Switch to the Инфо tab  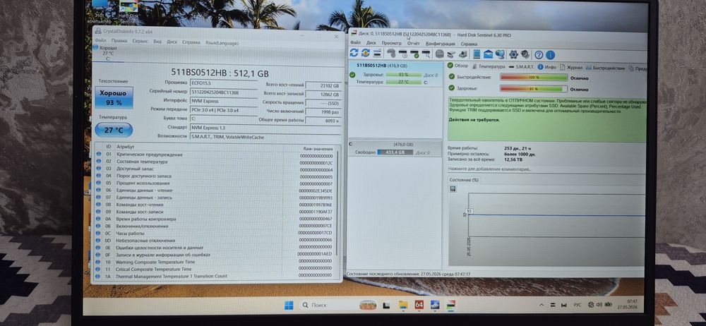coord(547,67)
